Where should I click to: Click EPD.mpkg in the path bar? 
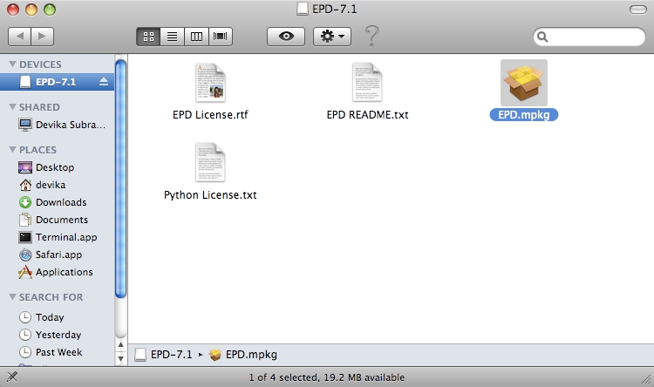(x=243, y=355)
